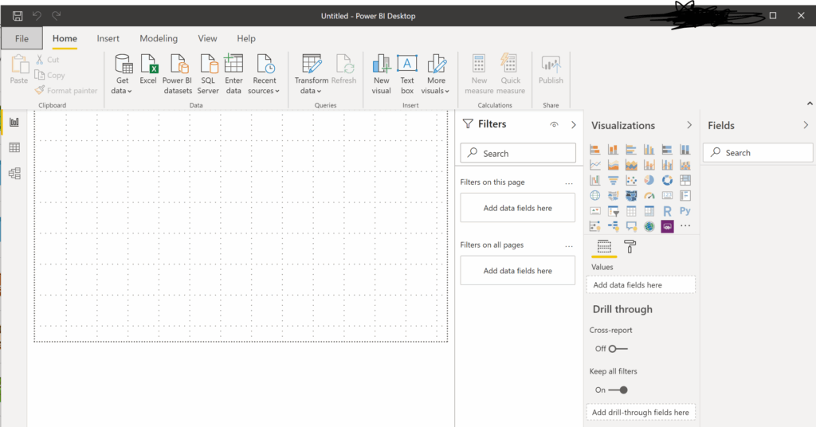This screenshot has height=427, width=816.
Task: Collapse the Filters pane chevron
Action: coord(574,125)
